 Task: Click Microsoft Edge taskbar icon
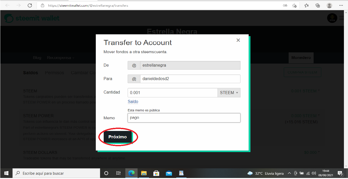(x=131, y=173)
